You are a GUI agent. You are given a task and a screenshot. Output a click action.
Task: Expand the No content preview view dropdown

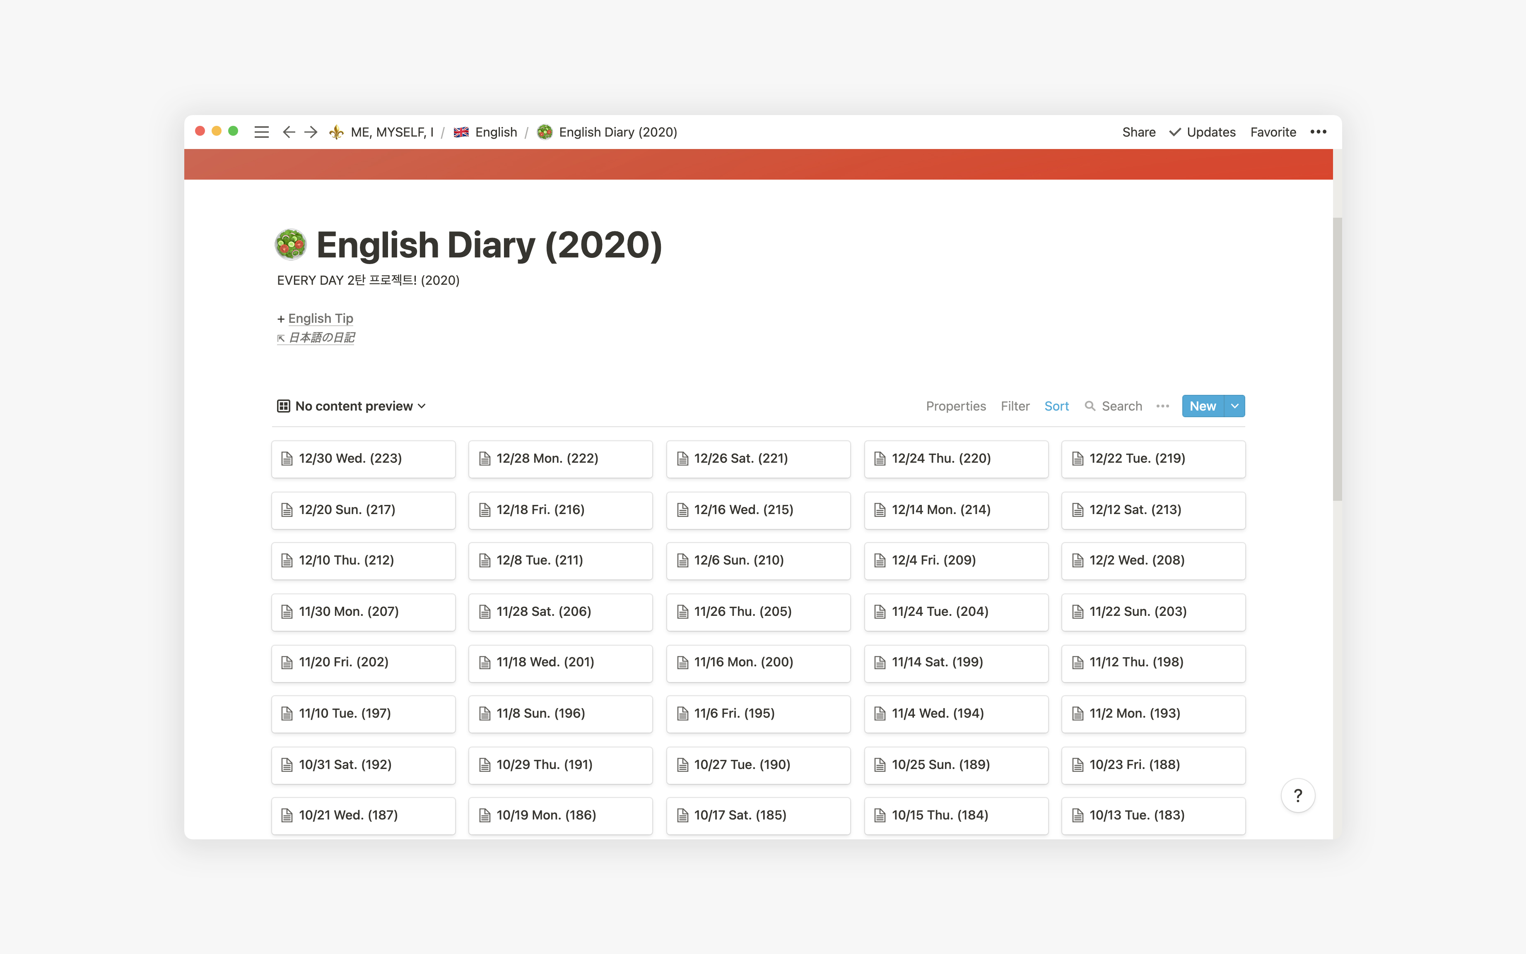pos(422,406)
